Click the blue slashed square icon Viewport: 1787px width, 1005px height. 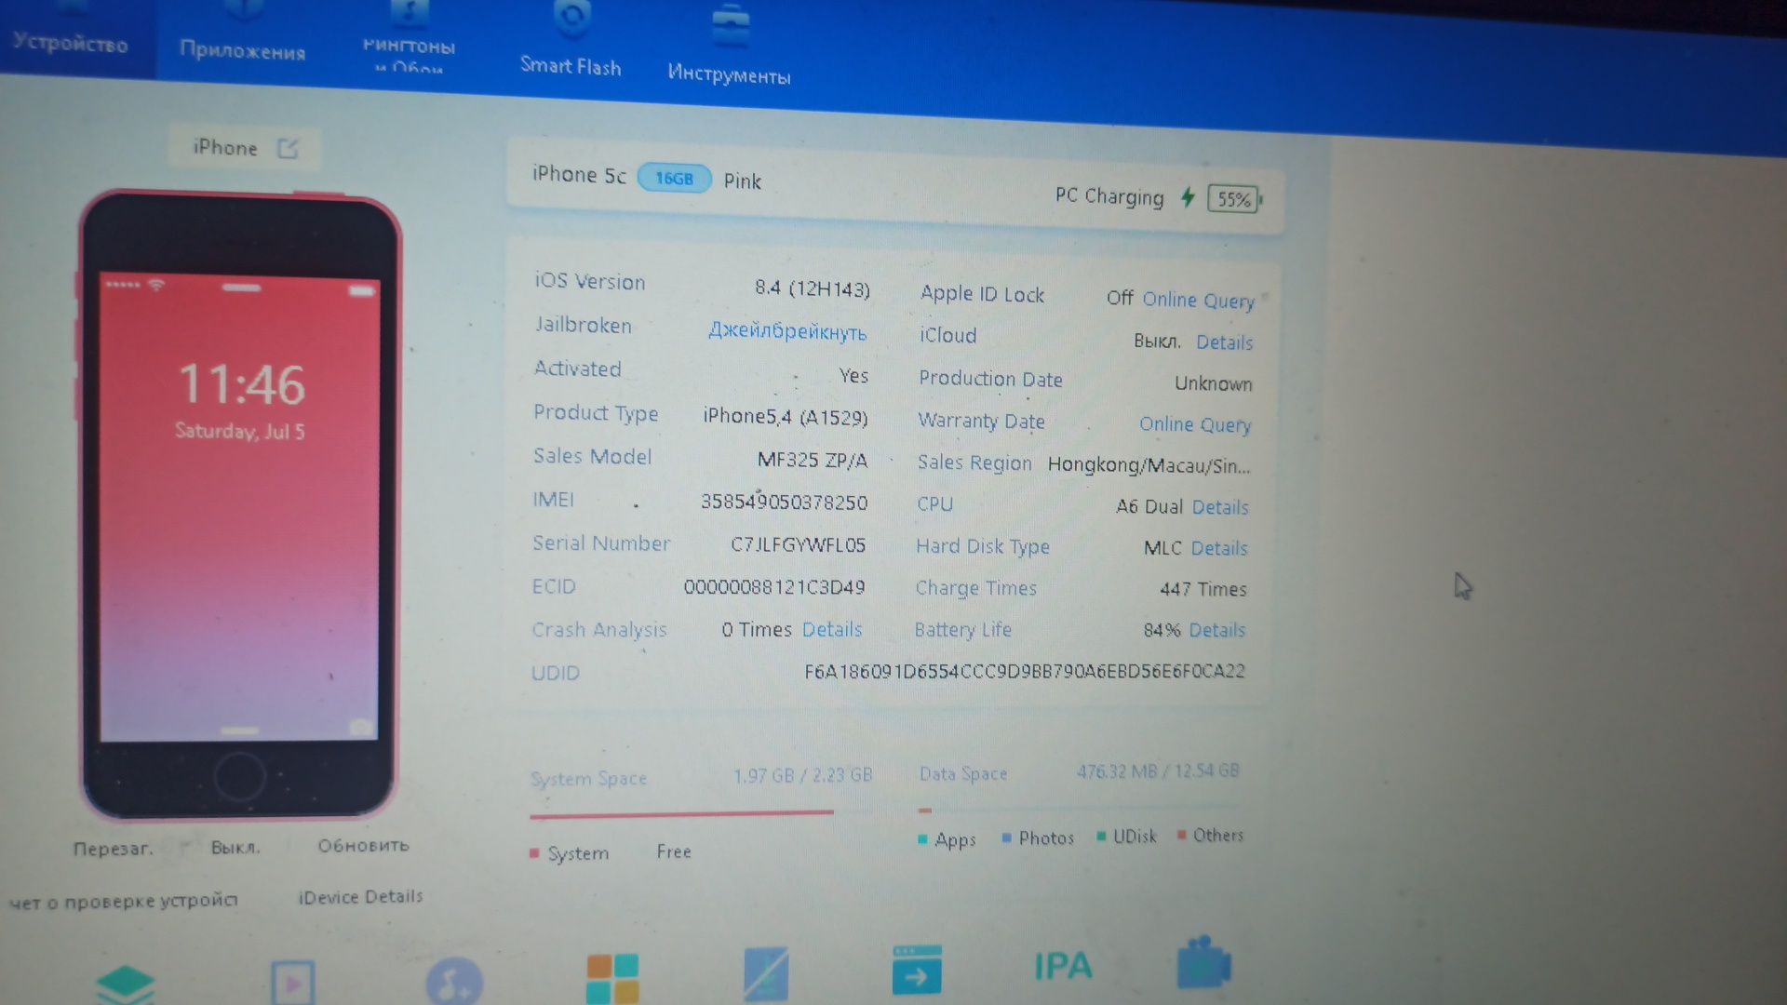766,973
